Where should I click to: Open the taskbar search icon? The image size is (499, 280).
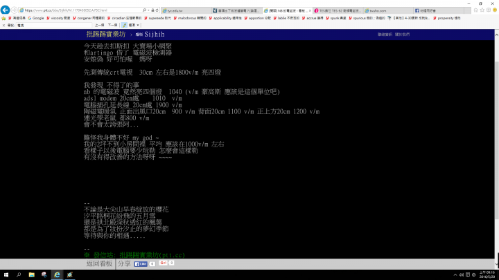[x=19, y=275]
